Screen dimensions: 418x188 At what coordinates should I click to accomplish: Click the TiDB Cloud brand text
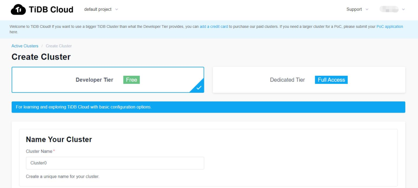click(x=51, y=10)
